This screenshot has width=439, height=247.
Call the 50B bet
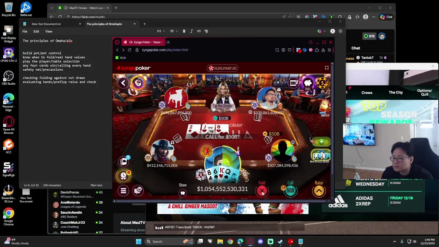coord(290,191)
